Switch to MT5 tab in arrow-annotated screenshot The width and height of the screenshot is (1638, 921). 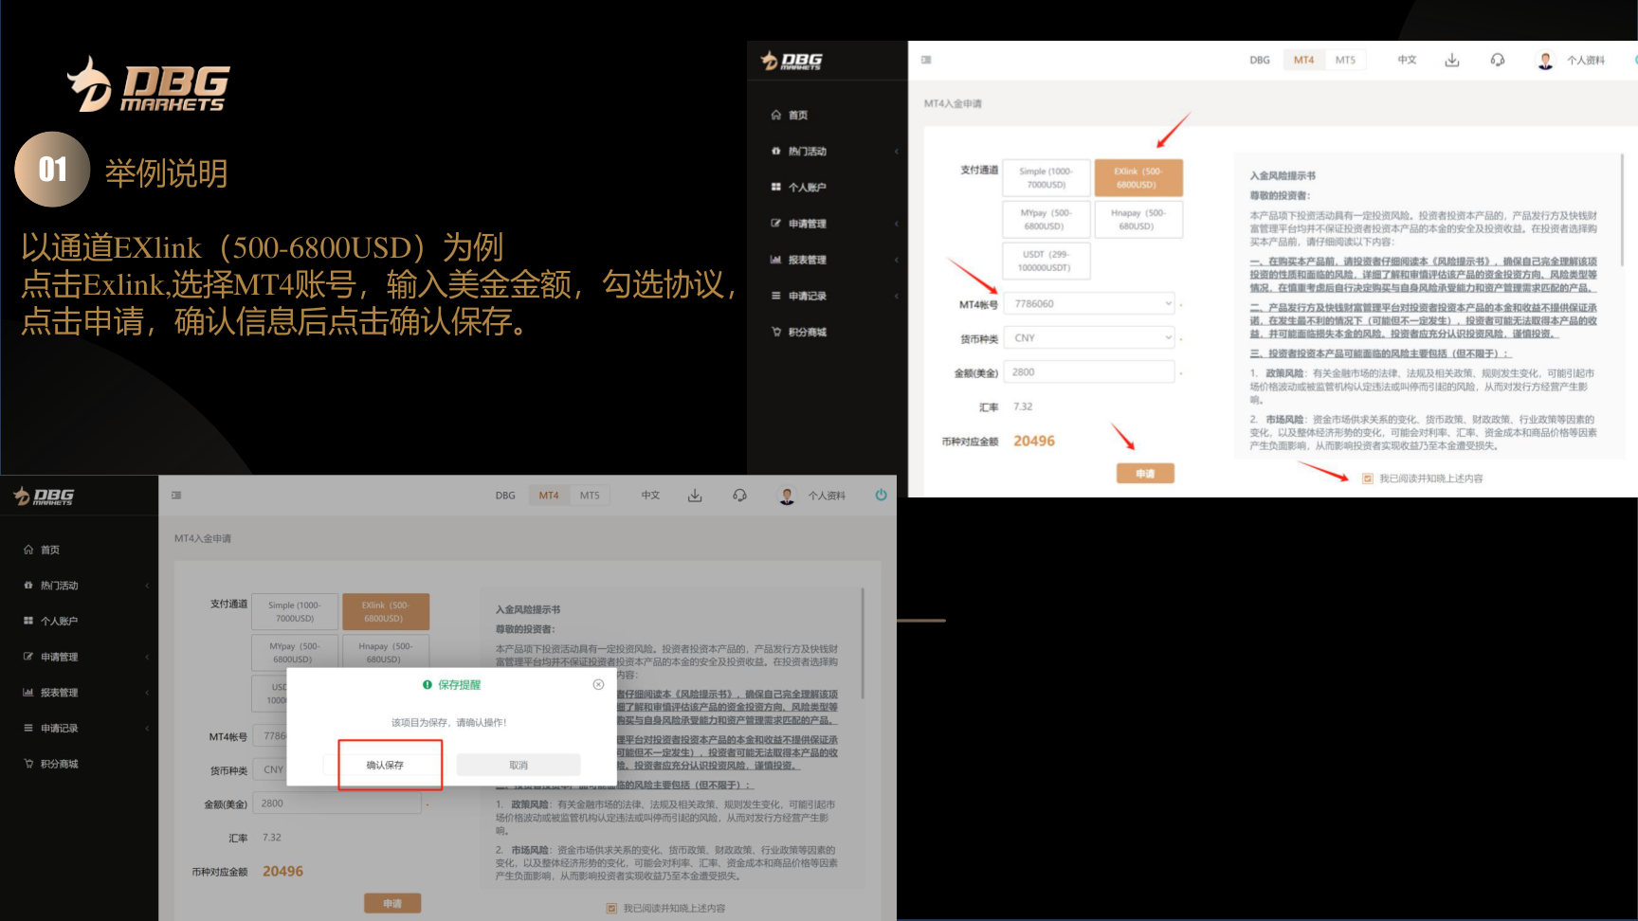pyautogui.click(x=1345, y=60)
